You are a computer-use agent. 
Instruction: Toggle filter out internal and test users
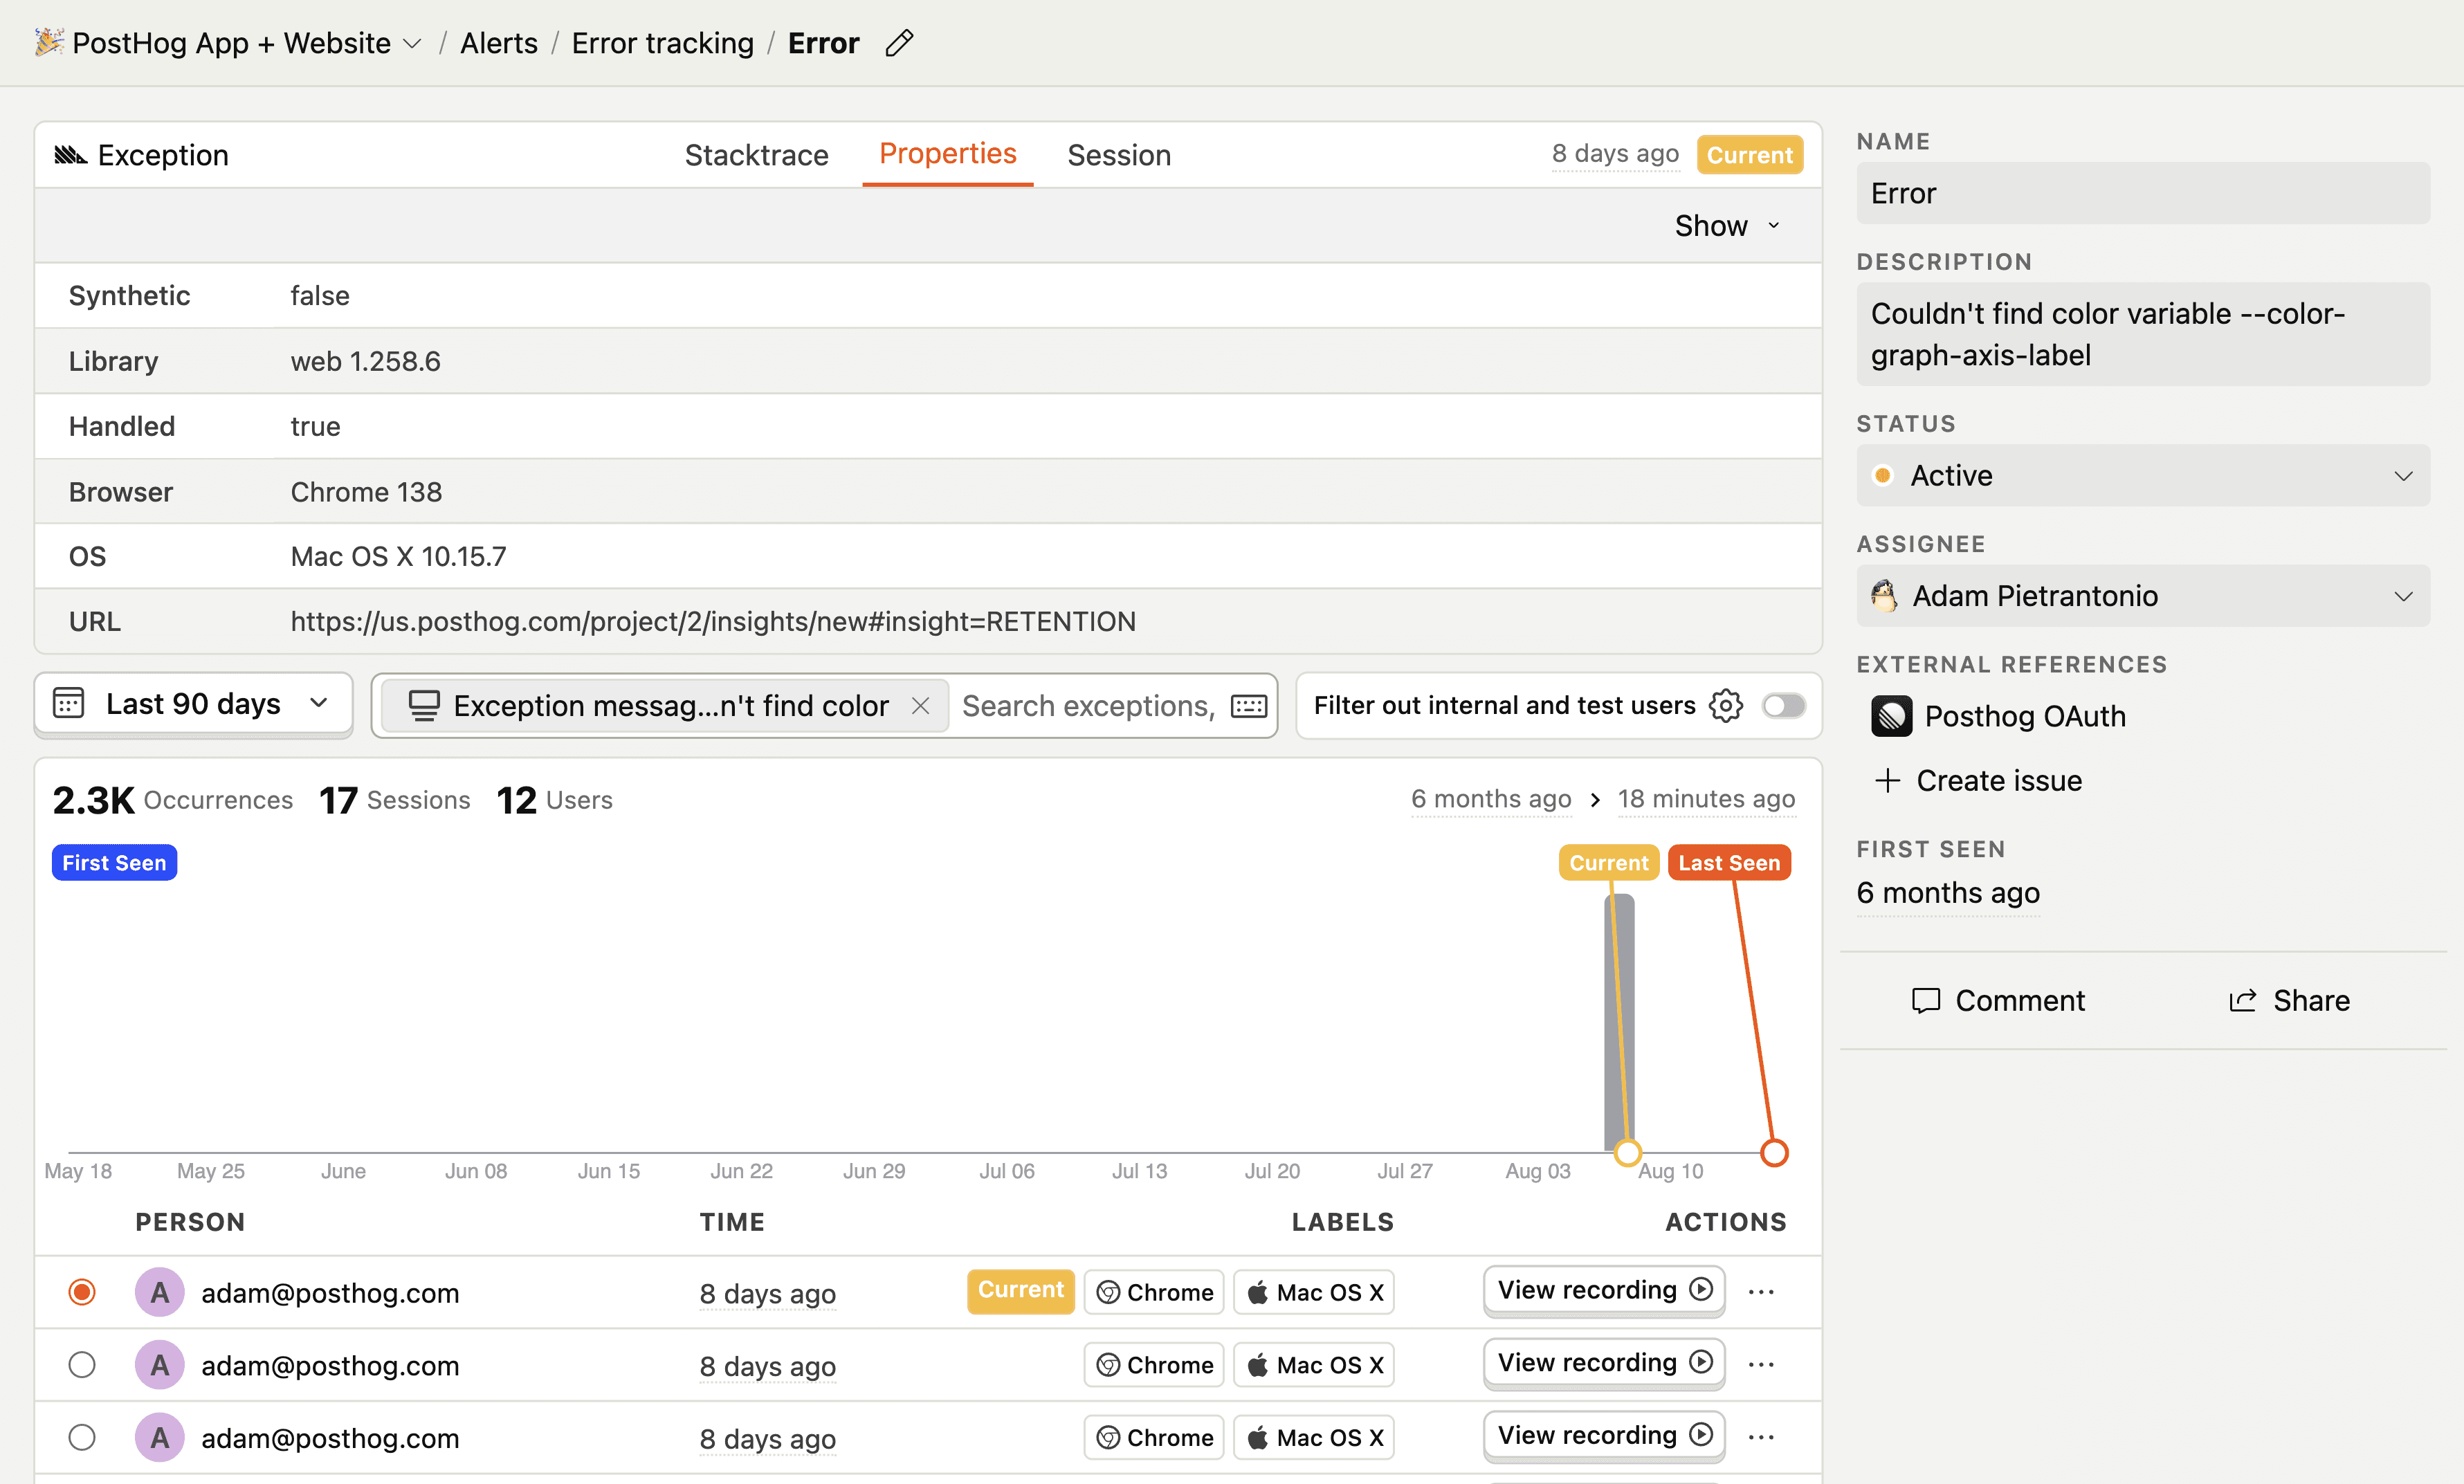1783,706
